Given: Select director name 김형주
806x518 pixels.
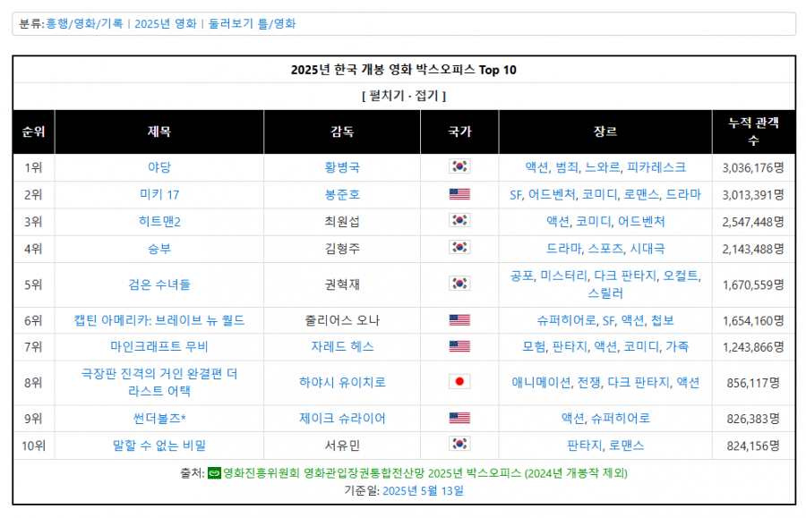Looking at the screenshot, I should tap(342, 249).
